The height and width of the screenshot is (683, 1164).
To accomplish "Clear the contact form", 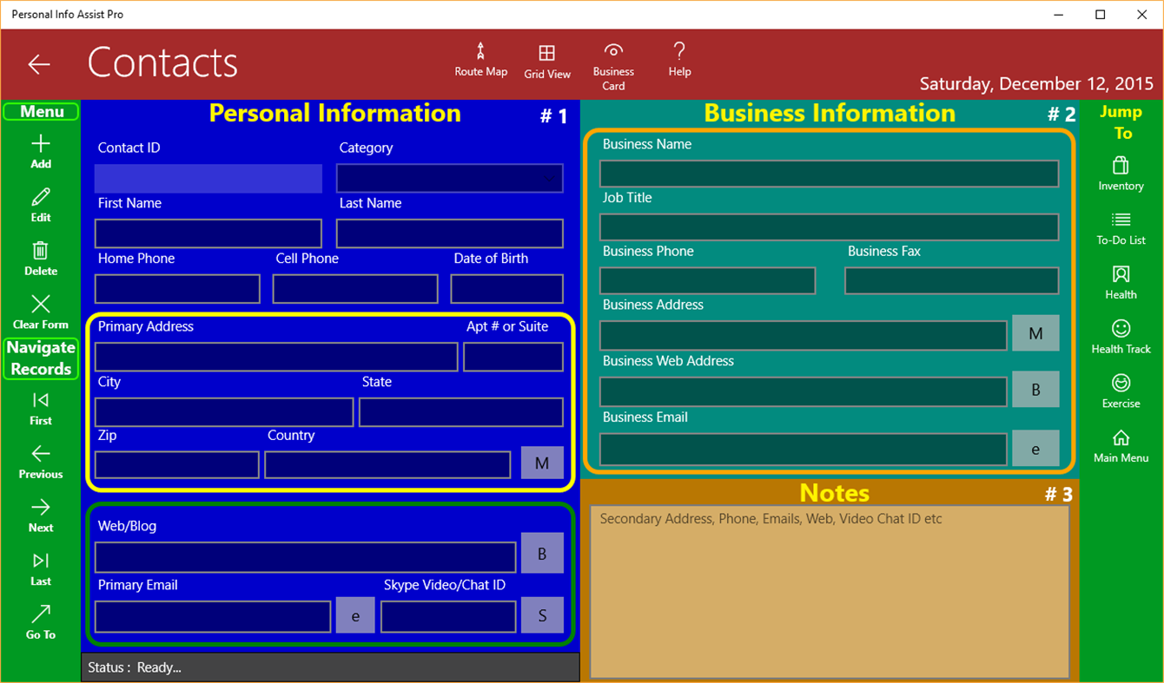I will pos(40,312).
